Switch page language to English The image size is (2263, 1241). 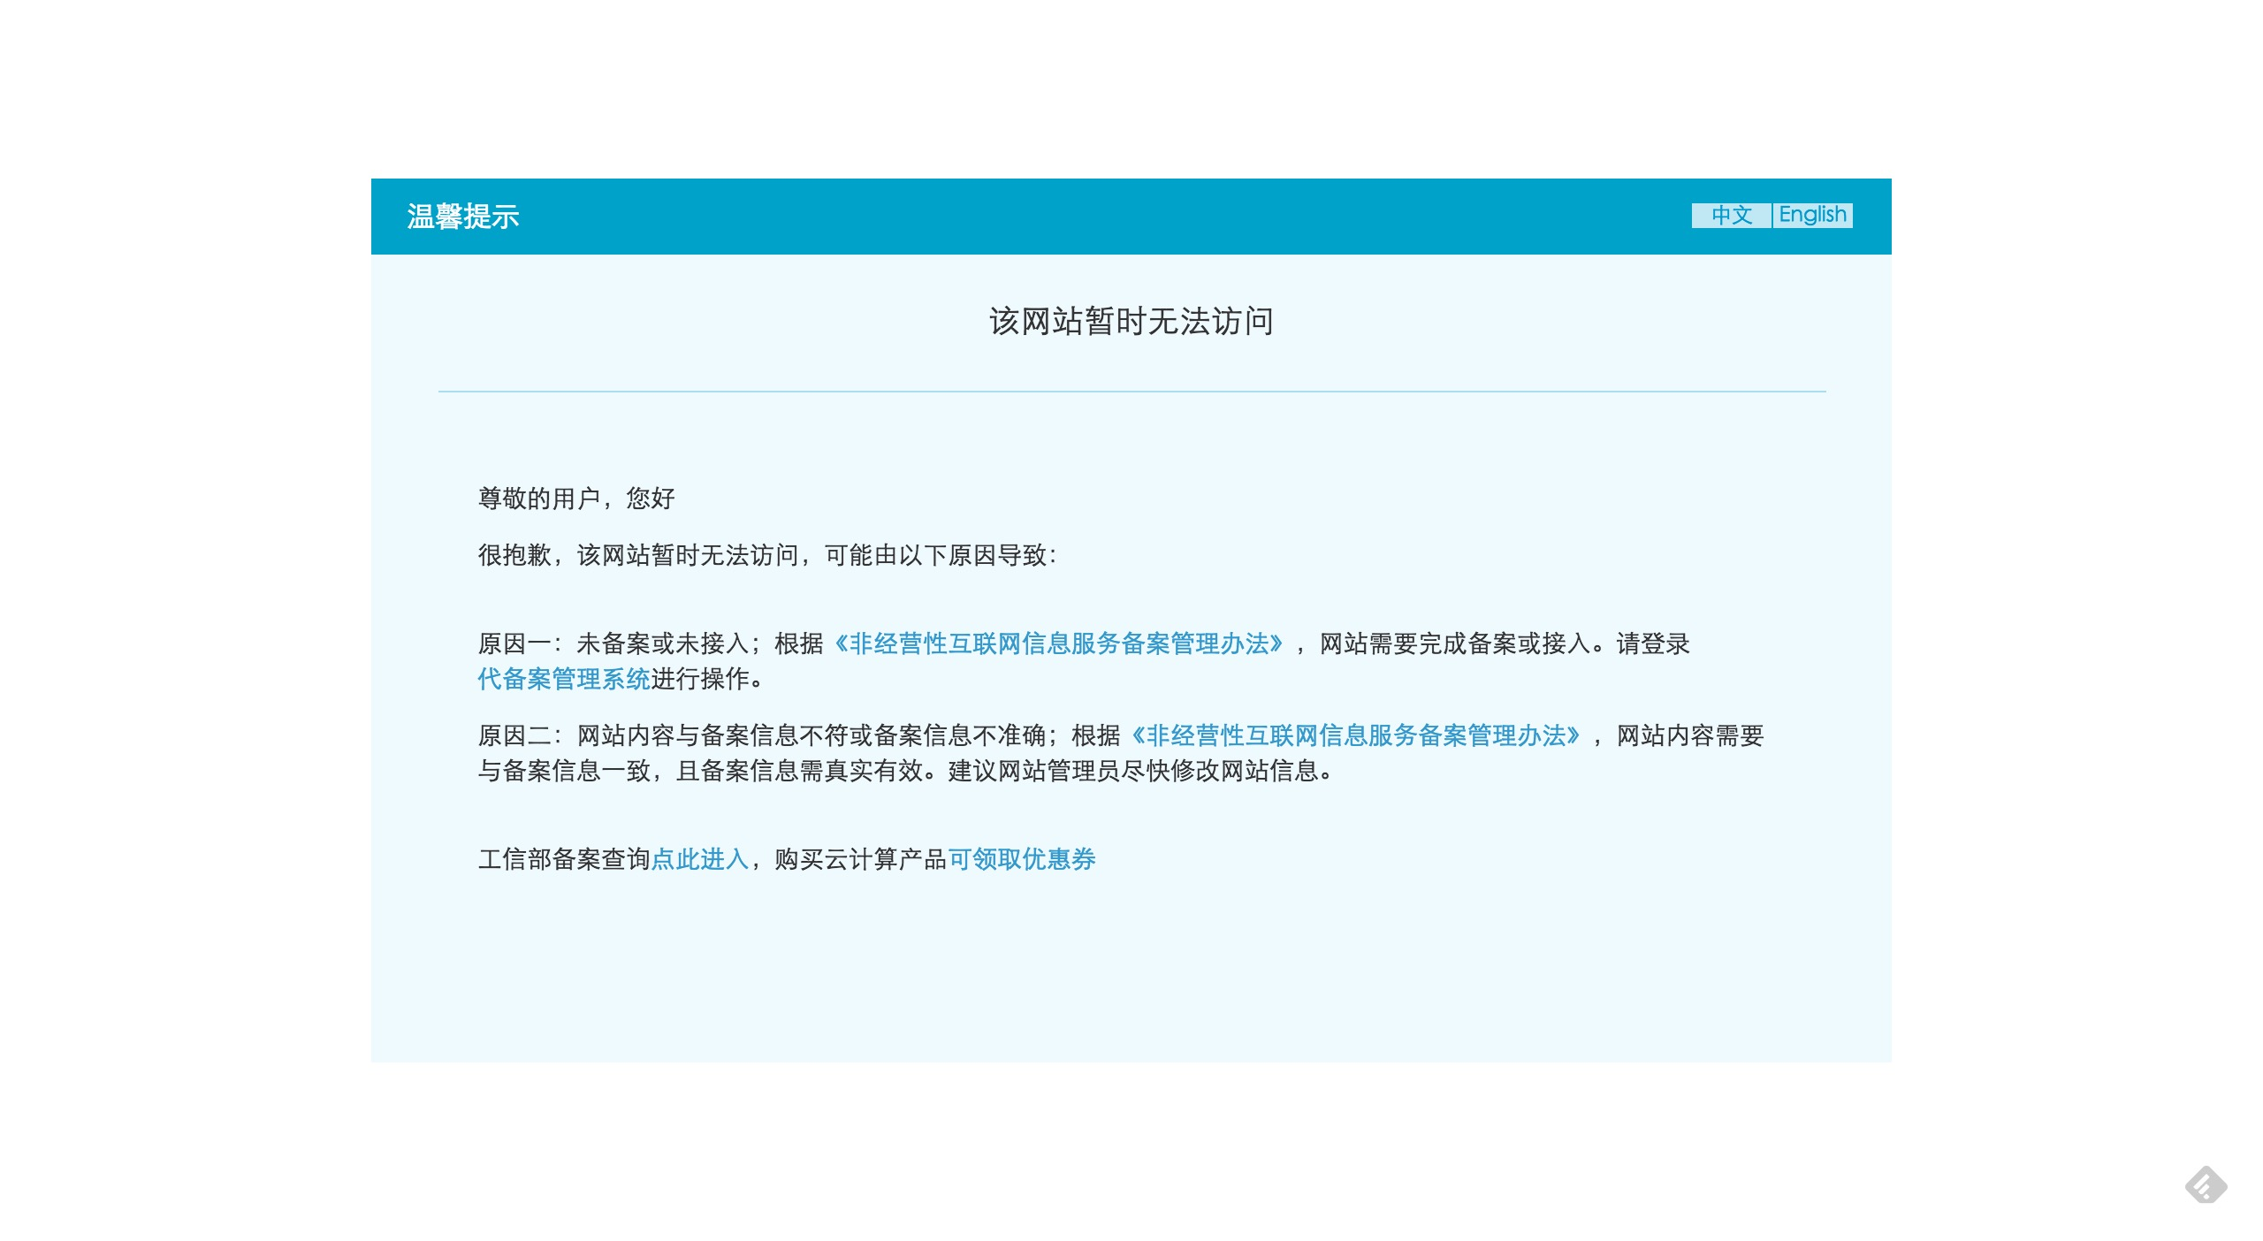[1812, 215]
